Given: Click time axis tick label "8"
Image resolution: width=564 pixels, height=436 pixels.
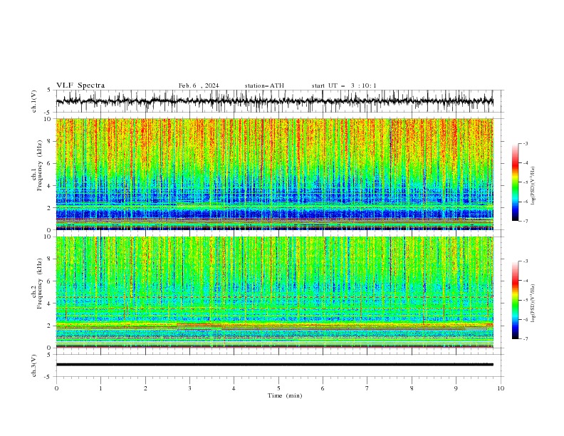Looking at the screenshot, I should pyautogui.click(x=412, y=388).
